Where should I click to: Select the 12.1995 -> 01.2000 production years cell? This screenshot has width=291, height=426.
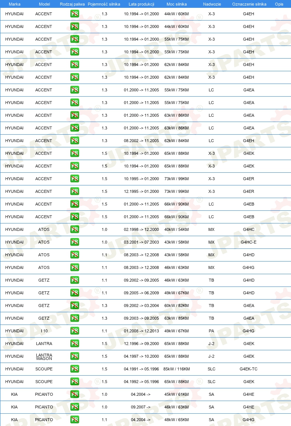[x=141, y=191]
